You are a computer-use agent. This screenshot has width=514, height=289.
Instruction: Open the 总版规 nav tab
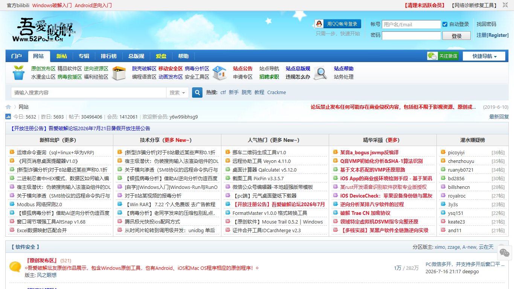[136, 56]
